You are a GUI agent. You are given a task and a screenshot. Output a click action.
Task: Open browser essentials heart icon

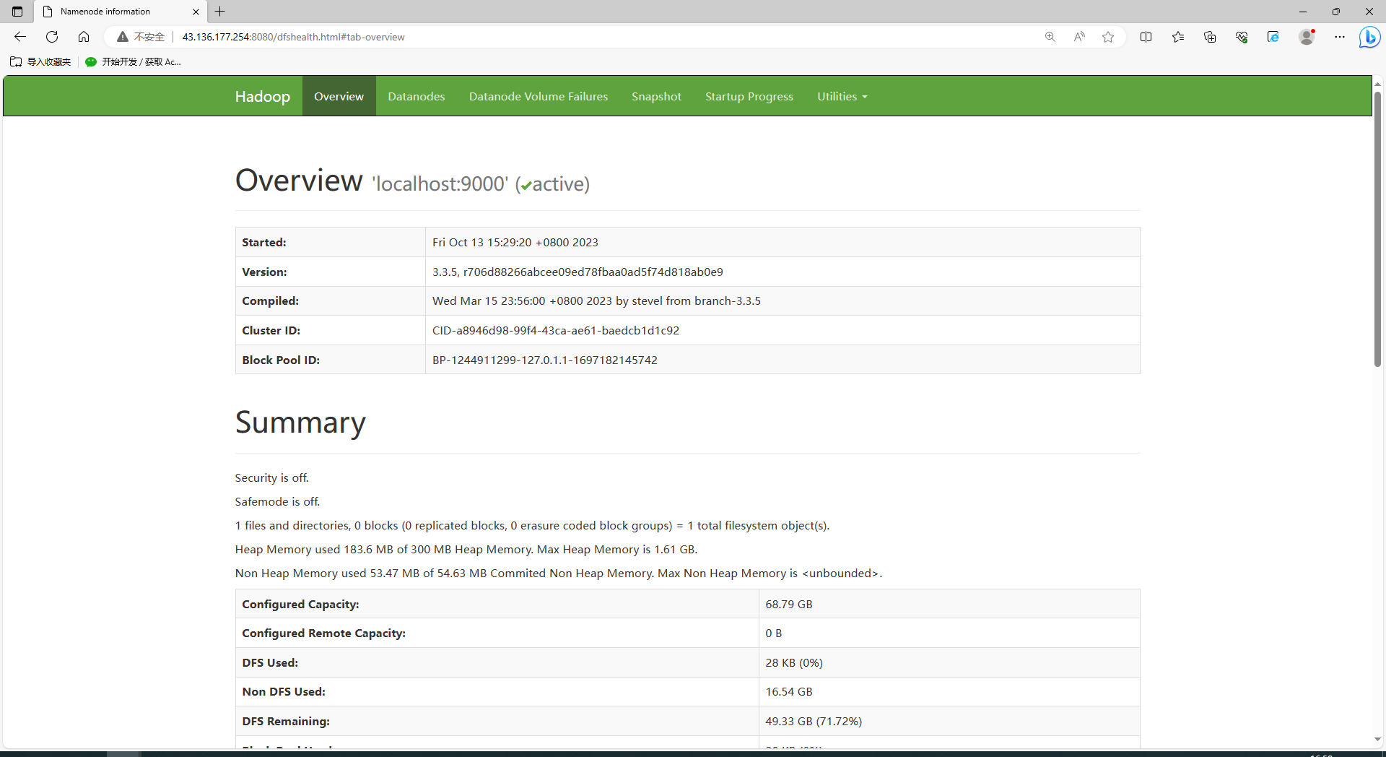pyautogui.click(x=1242, y=37)
